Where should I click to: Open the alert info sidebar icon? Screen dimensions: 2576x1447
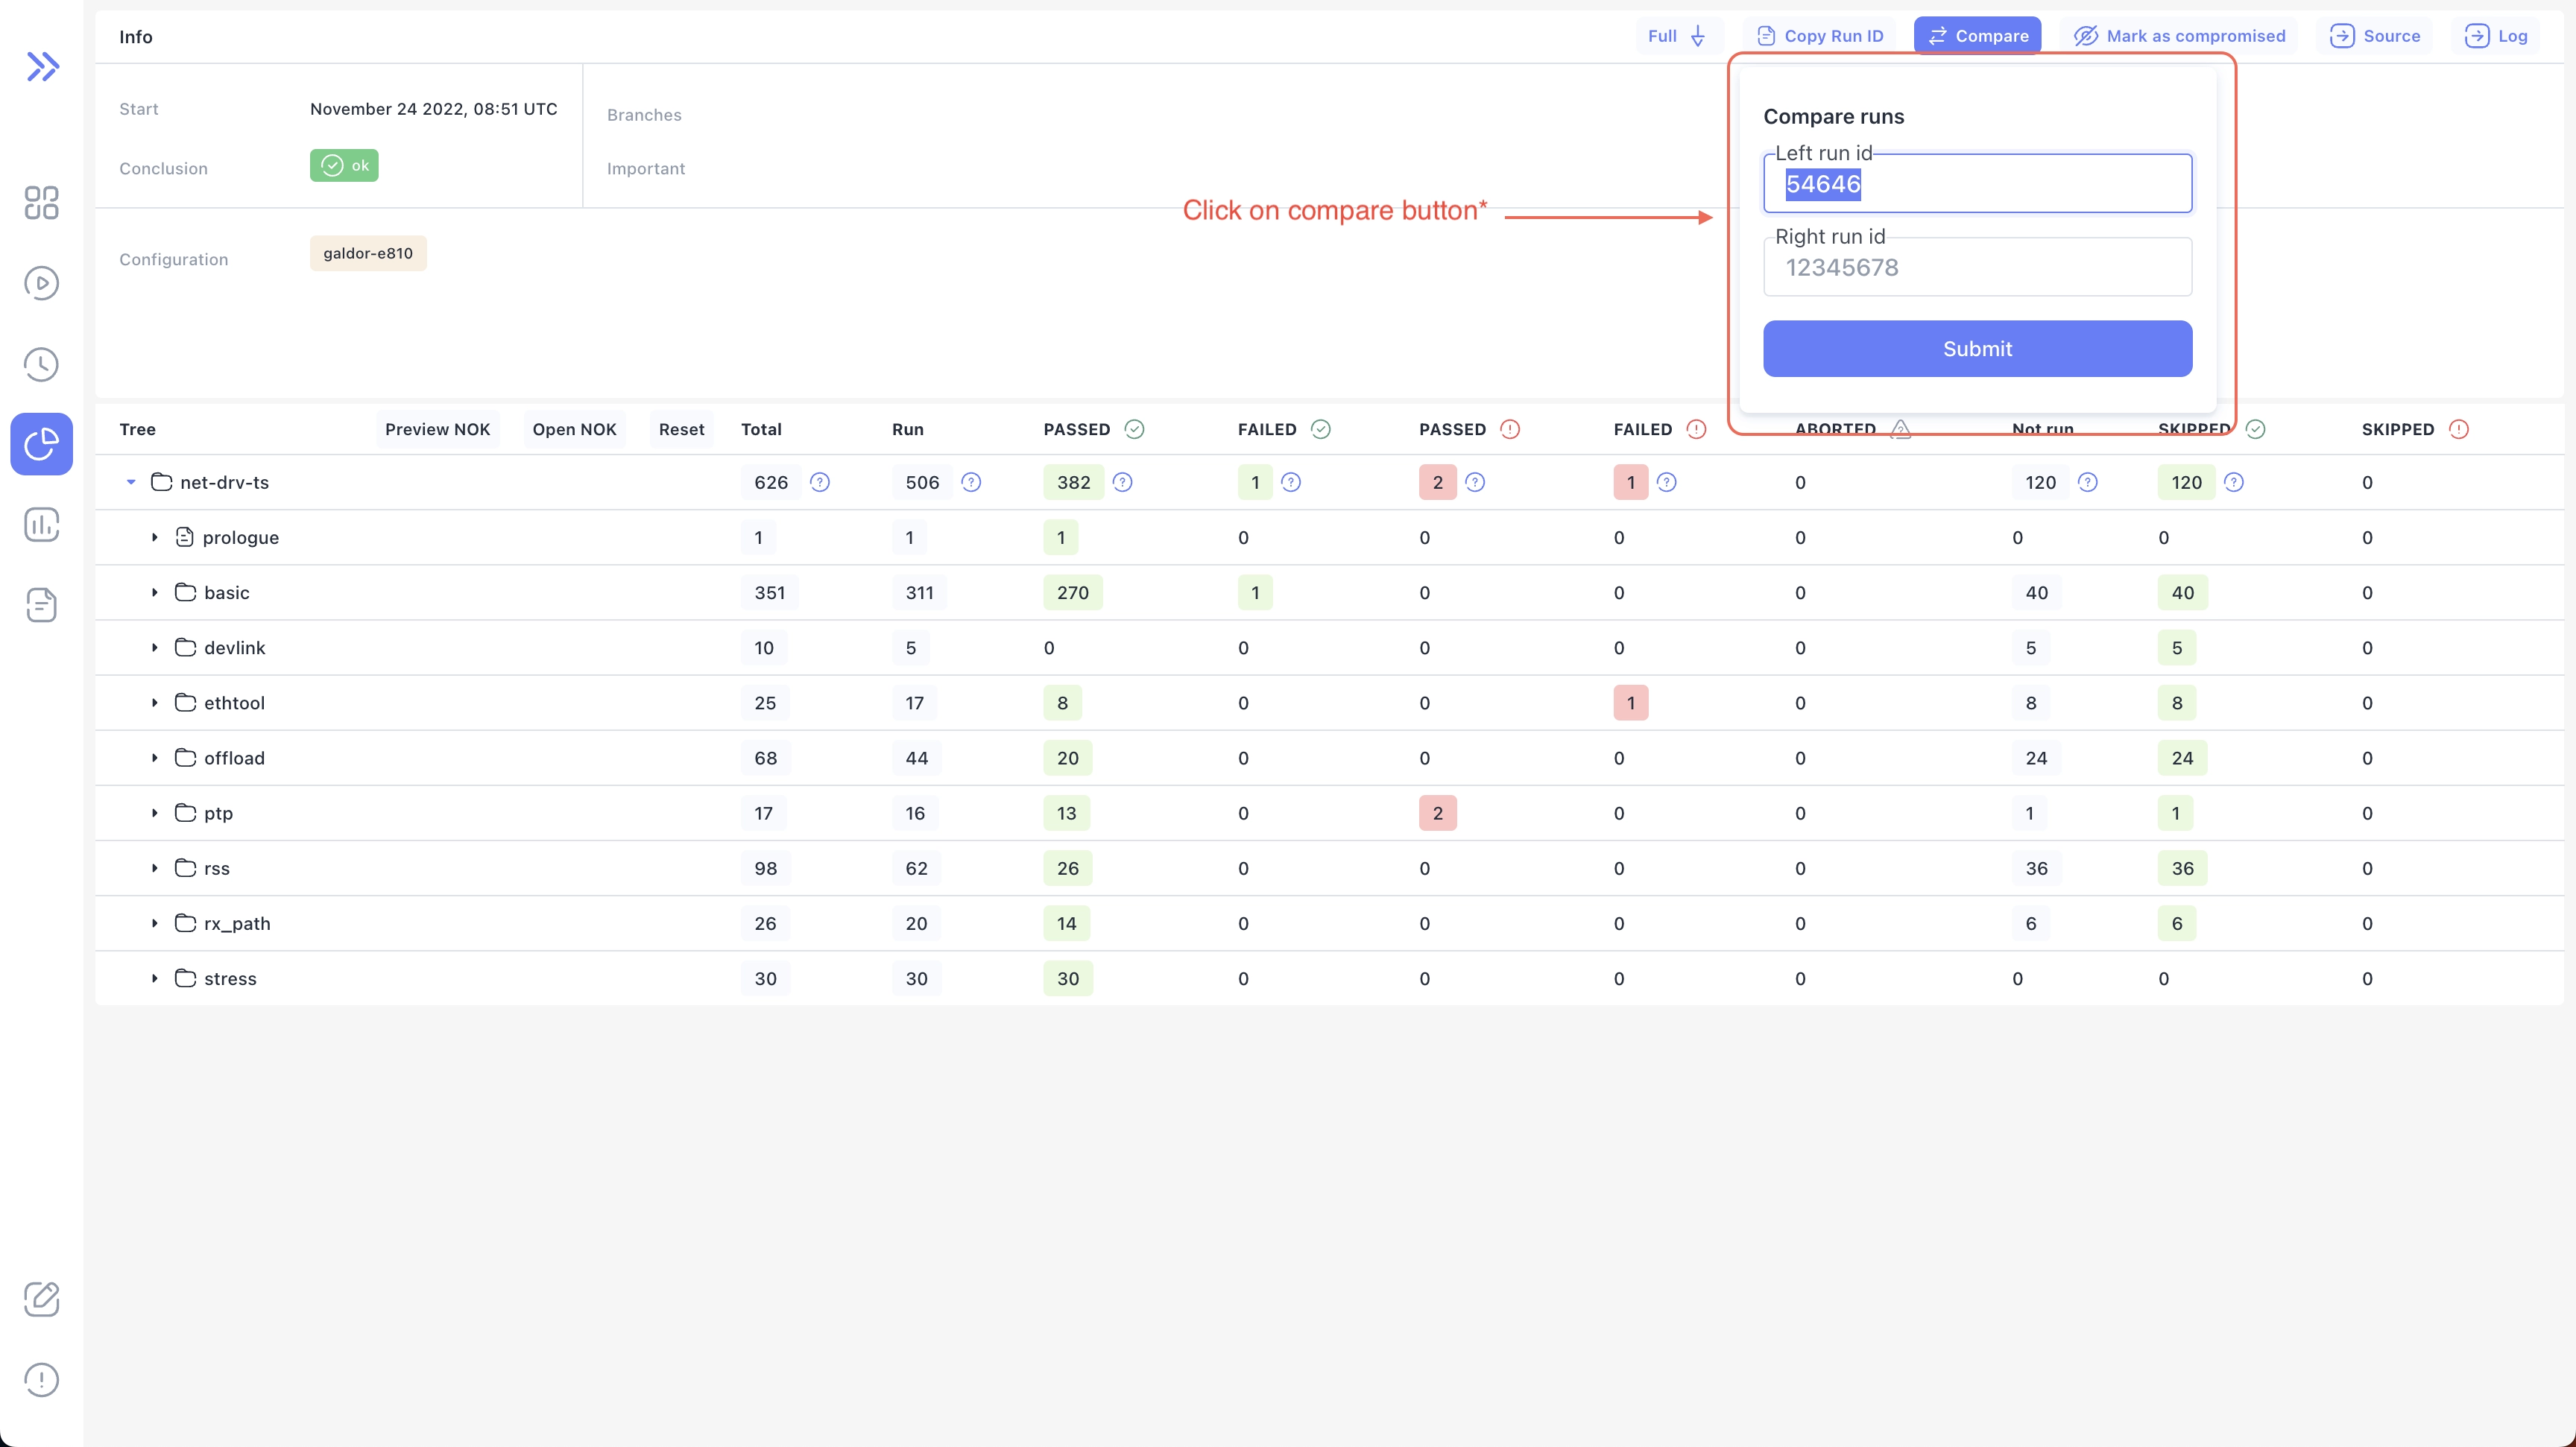pyautogui.click(x=41, y=1380)
